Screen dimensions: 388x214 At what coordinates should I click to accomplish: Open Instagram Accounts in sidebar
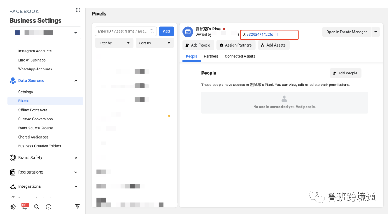(x=35, y=51)
